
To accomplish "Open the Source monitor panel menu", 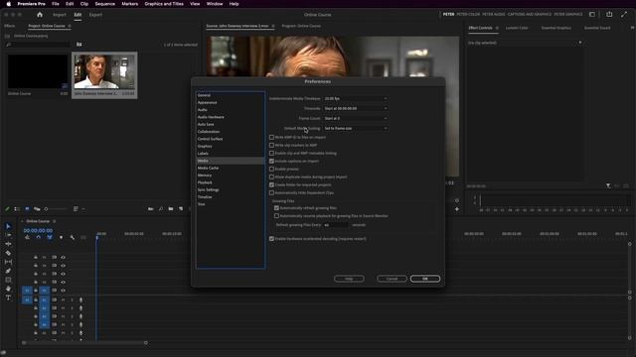I will [273, 26].
